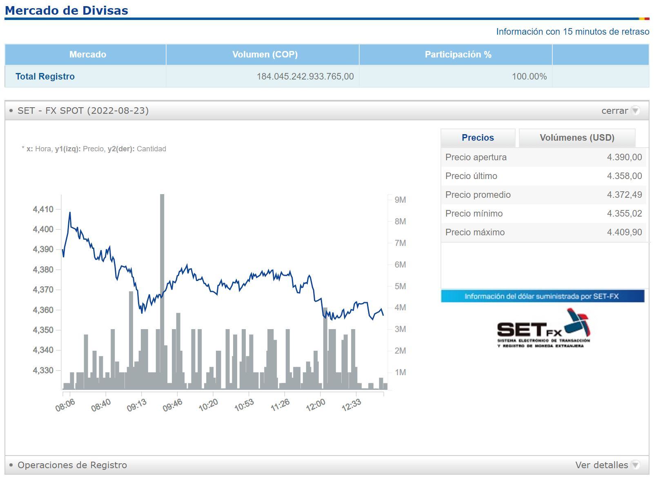The width and height of the screenshot is (654, 480).
Task: Click the Volumen (COP) column header
Action: click(x=265, y=55)
